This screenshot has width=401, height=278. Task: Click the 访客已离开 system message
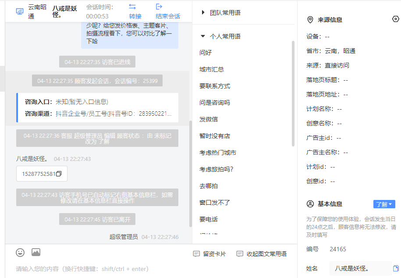coord(97,219)
